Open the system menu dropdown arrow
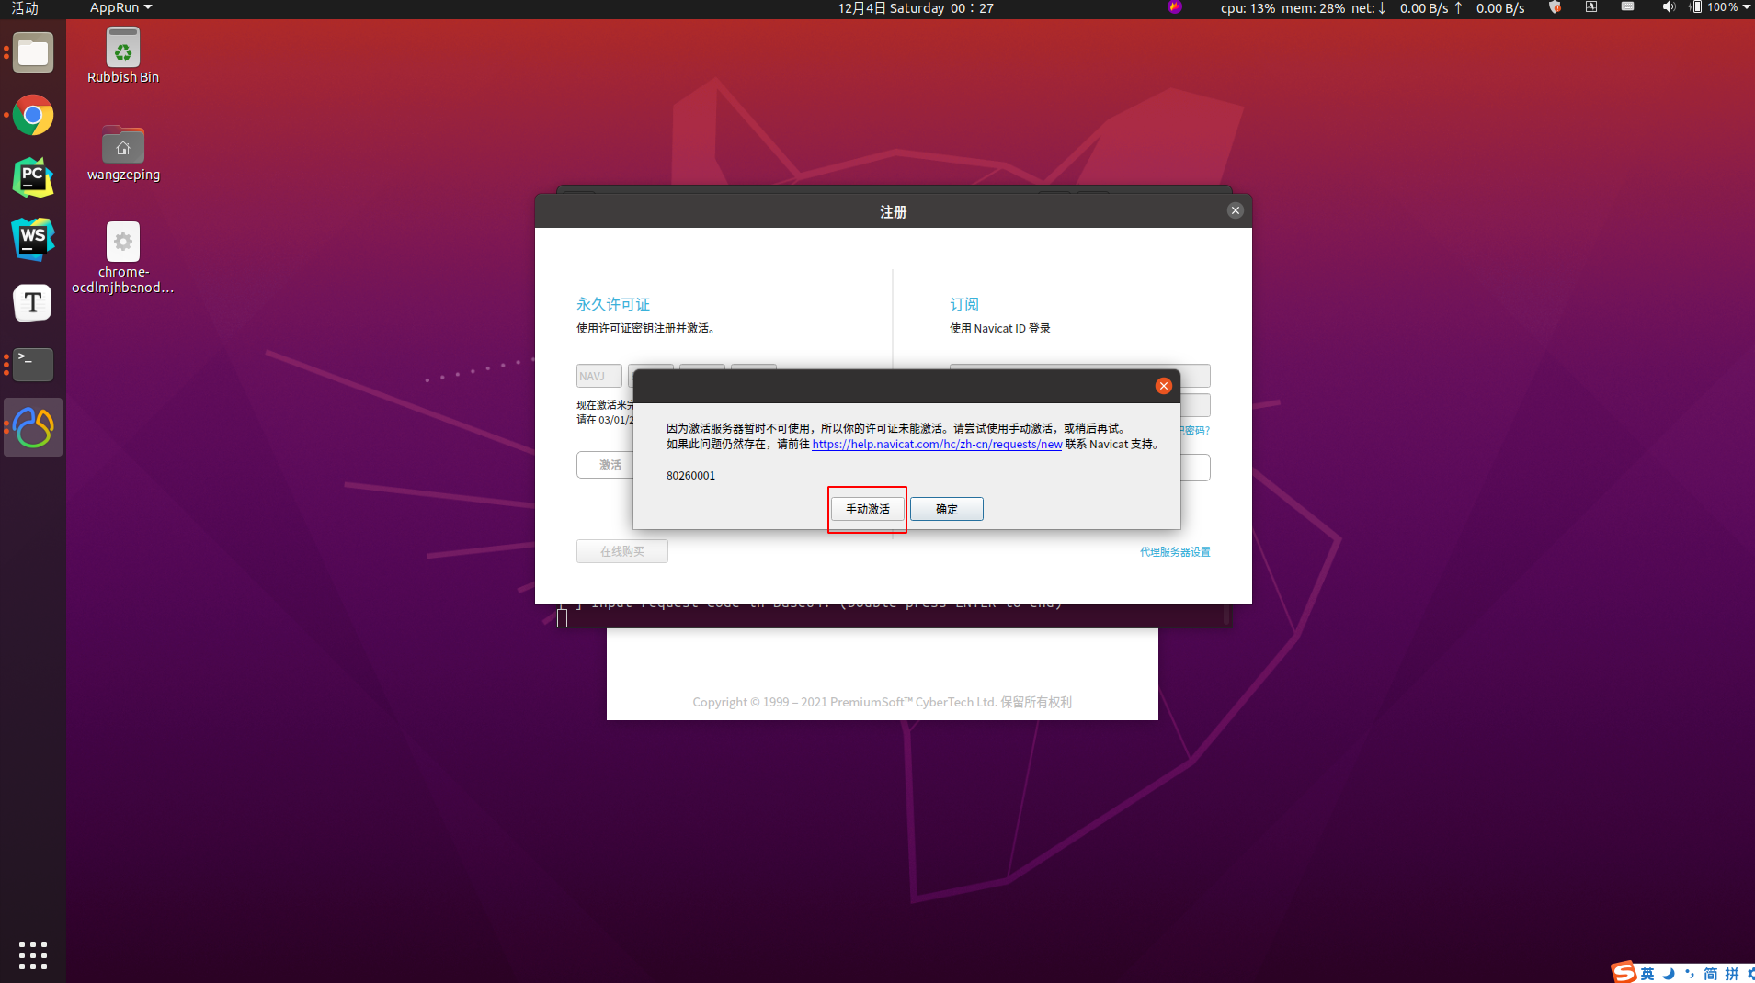This screenshot has width=1755, height=983. click(x=1747, y=7)
